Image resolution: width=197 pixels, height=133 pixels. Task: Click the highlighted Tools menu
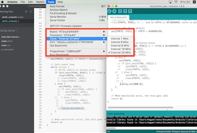51,2
